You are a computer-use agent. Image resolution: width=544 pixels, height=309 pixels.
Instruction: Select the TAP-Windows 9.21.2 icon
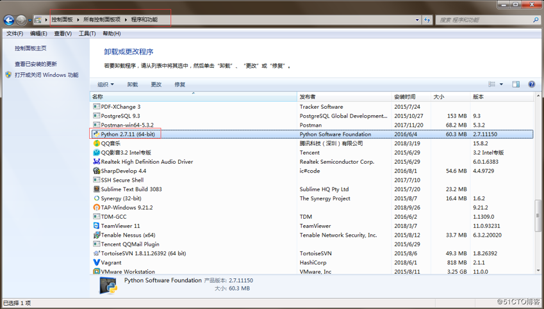point(97,207)
